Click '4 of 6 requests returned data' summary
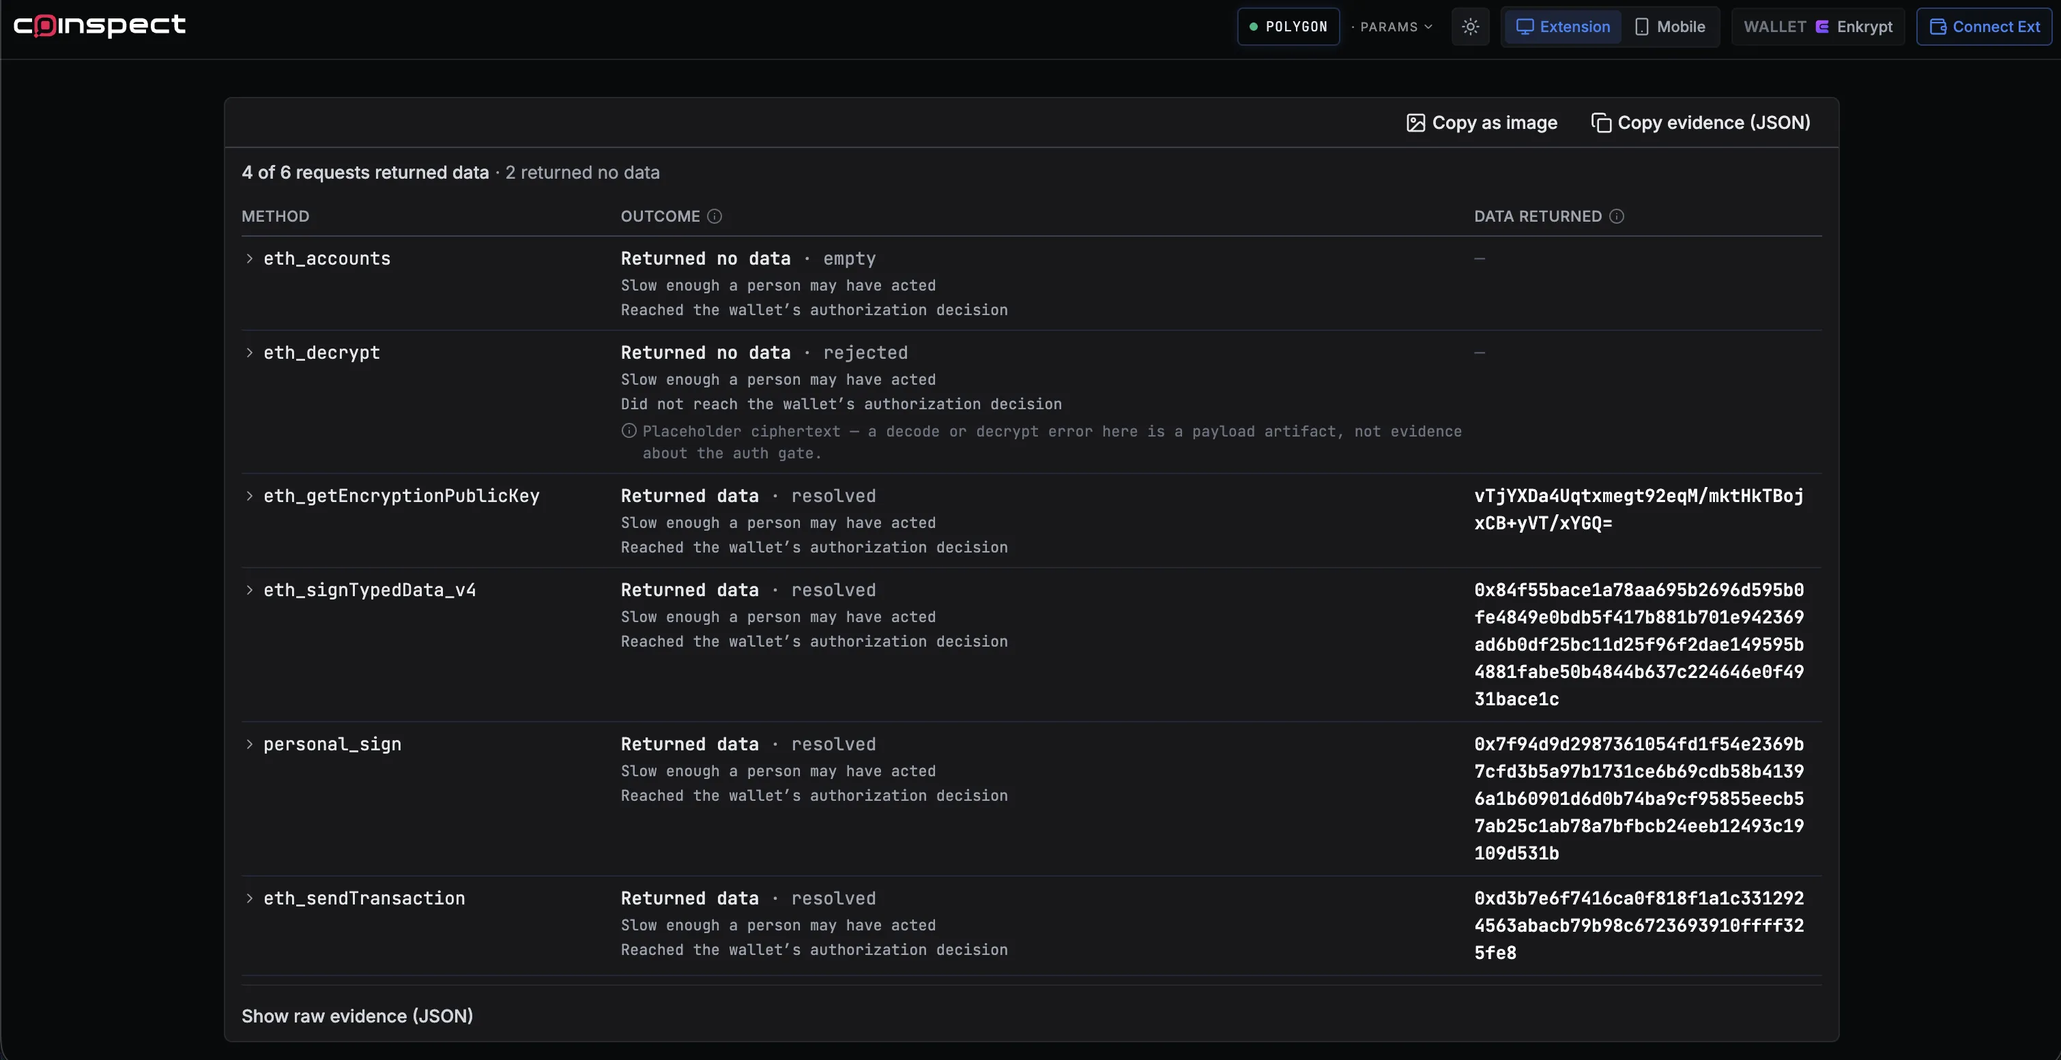Image resolution: width=2061 pixels, height=1060 pixels. [365, 173]
